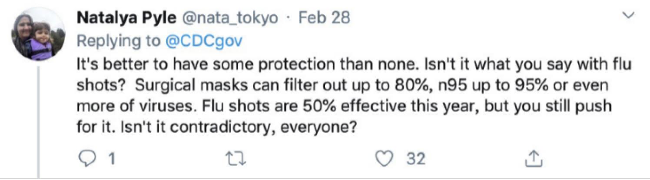The image size is (650, 180).
Task: Click the like count 32
Action: pos(415,160)
